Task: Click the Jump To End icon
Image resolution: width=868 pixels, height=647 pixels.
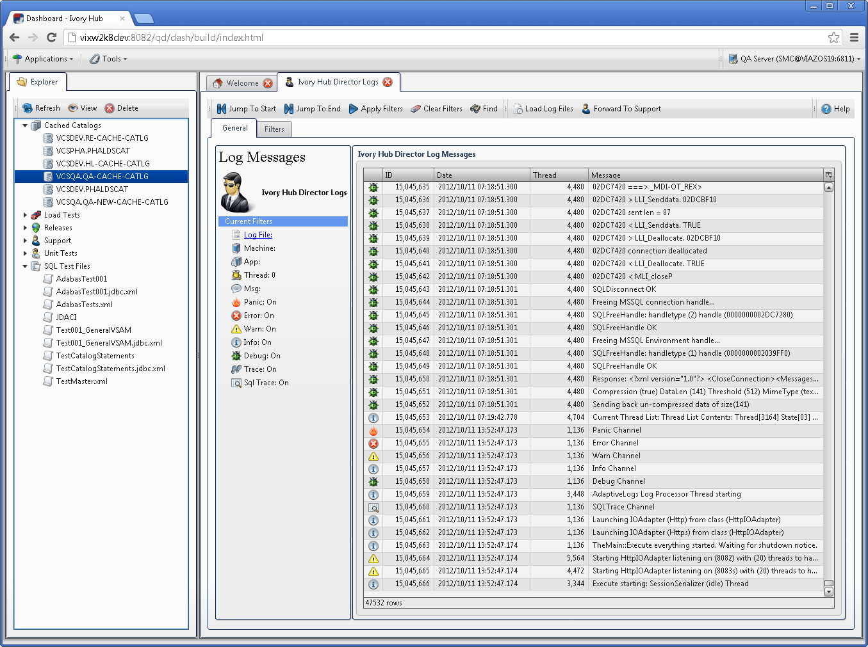Action: tap(289, 109)
